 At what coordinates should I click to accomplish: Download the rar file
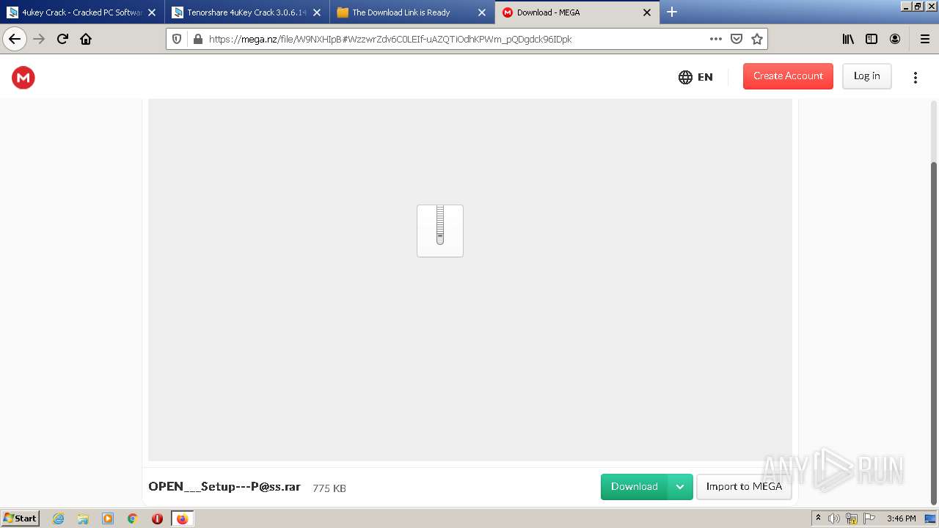pos(635,487)
